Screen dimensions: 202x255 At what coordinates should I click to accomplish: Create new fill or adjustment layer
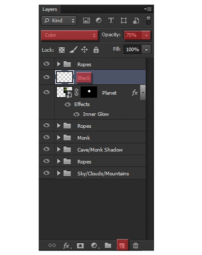[x=95, y=246]
